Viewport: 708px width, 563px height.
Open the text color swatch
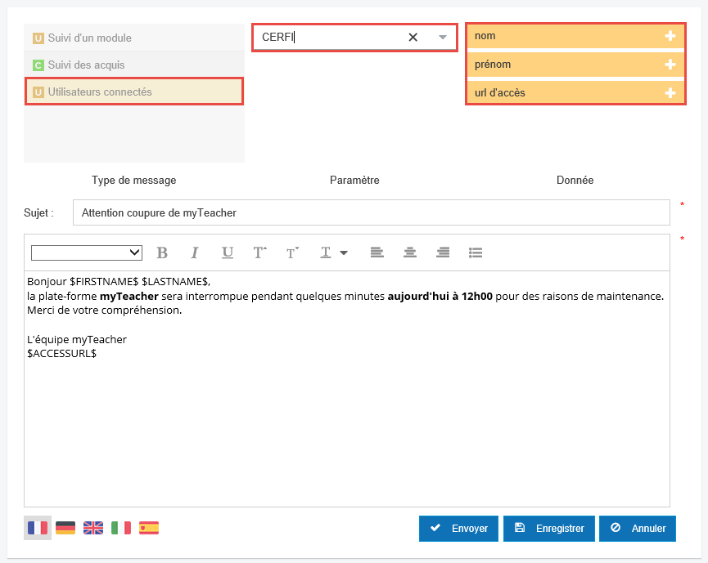click(325, 252)
